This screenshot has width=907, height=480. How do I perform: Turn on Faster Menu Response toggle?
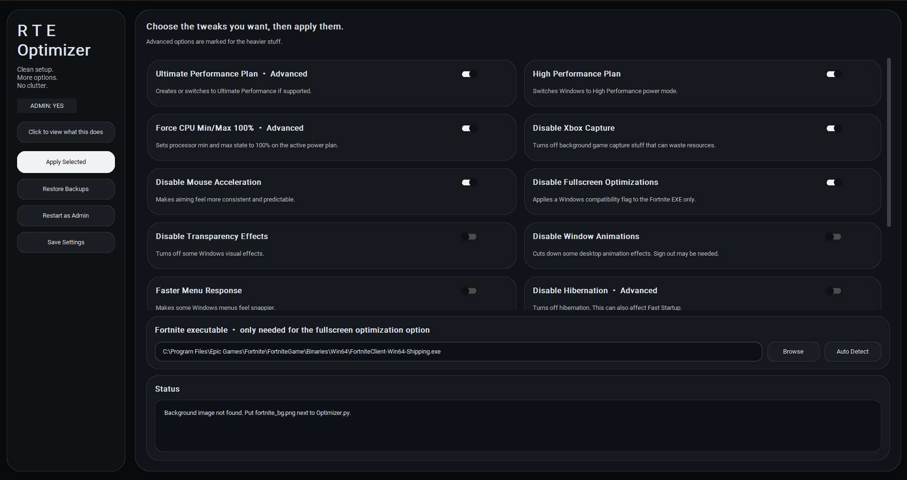pos(469,291)
